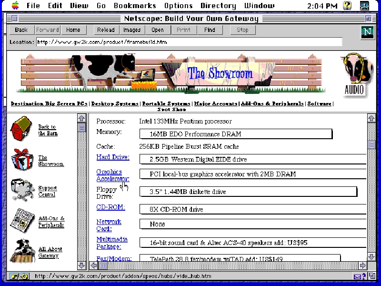The width and height of the screenshot is (381, 286).
Task: Open the application switcher icon in menu bar
Action: tap(364, 5)
